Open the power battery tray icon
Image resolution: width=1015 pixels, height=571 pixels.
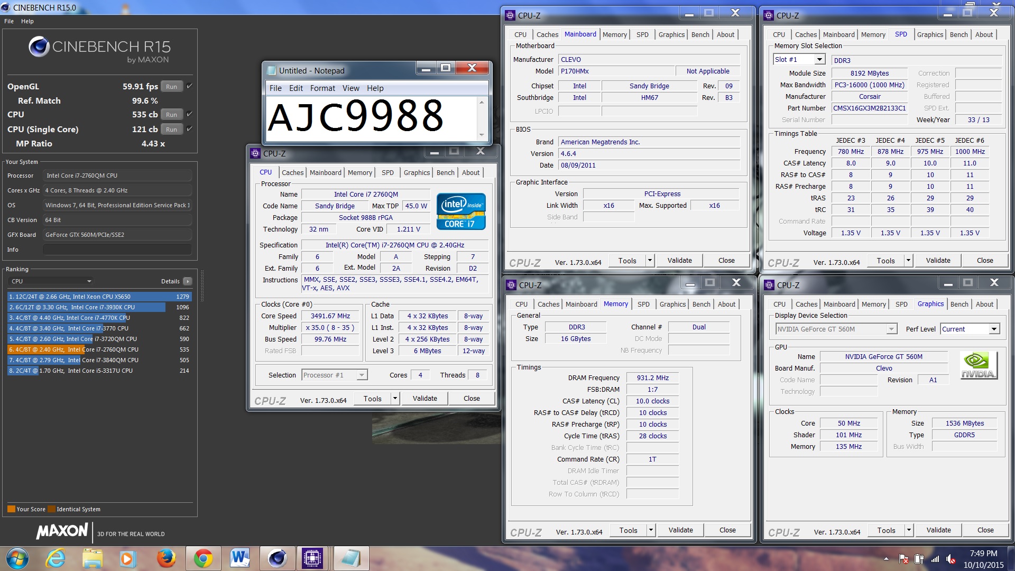919,559
